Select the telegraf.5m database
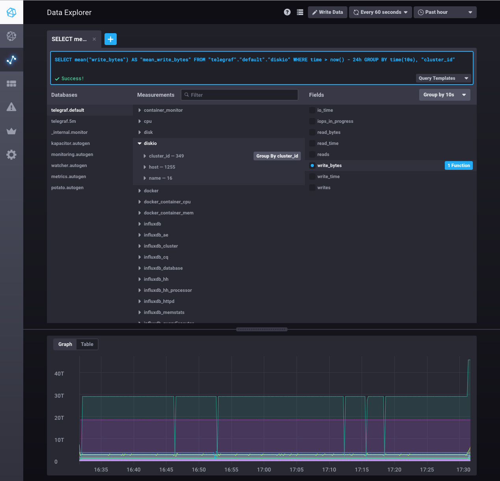 [63, 121]
